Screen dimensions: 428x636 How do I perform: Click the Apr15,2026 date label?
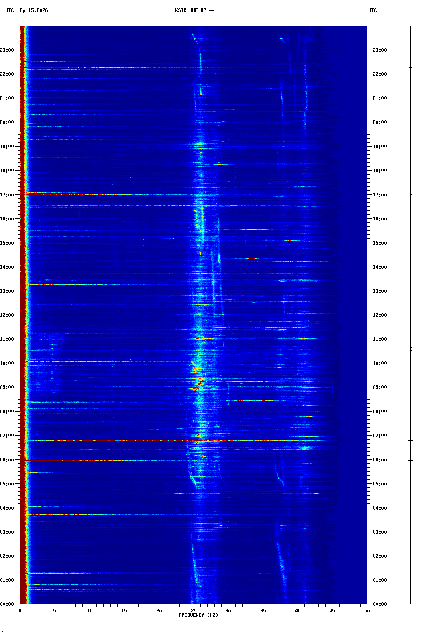(34, 10)
